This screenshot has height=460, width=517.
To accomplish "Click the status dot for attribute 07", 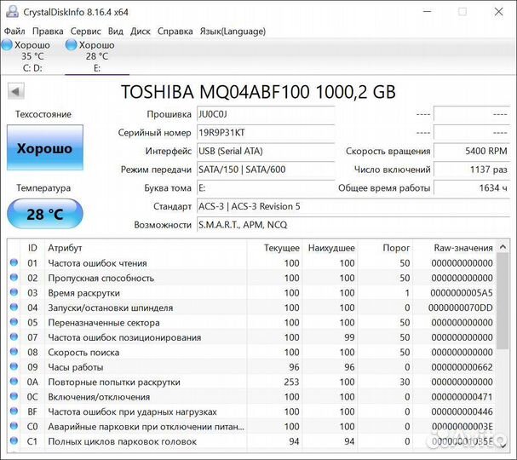I will click(x=14, y=336).
